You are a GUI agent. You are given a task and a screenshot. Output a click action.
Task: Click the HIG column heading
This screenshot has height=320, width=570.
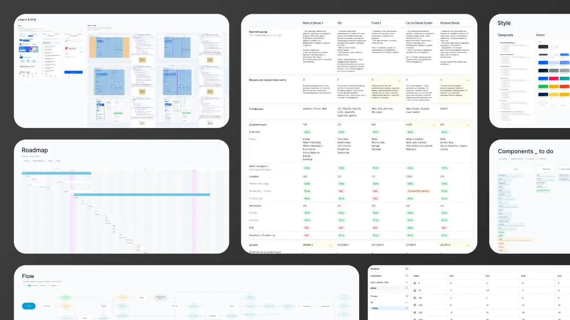coord(339,23)
